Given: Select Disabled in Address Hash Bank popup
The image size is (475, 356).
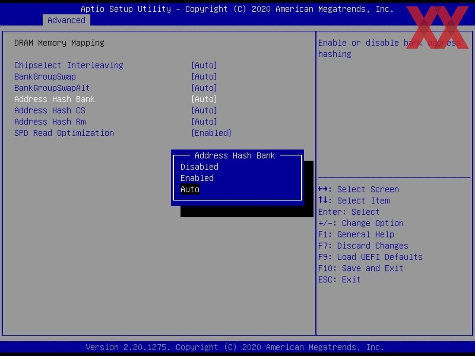Looking at the screenshot, I should [199, 167].
